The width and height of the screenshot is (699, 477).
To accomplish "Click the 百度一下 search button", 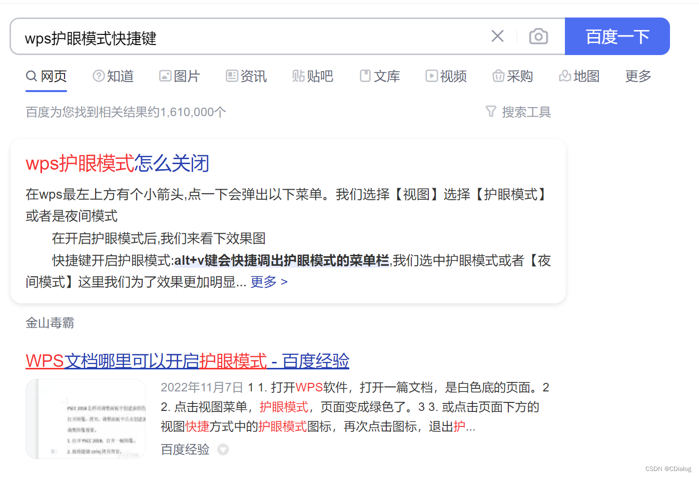I will pos(617,36).
